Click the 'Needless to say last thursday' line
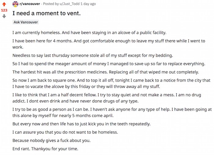The height and width of the screenshot is (155, 214). [x=93, y=56]
